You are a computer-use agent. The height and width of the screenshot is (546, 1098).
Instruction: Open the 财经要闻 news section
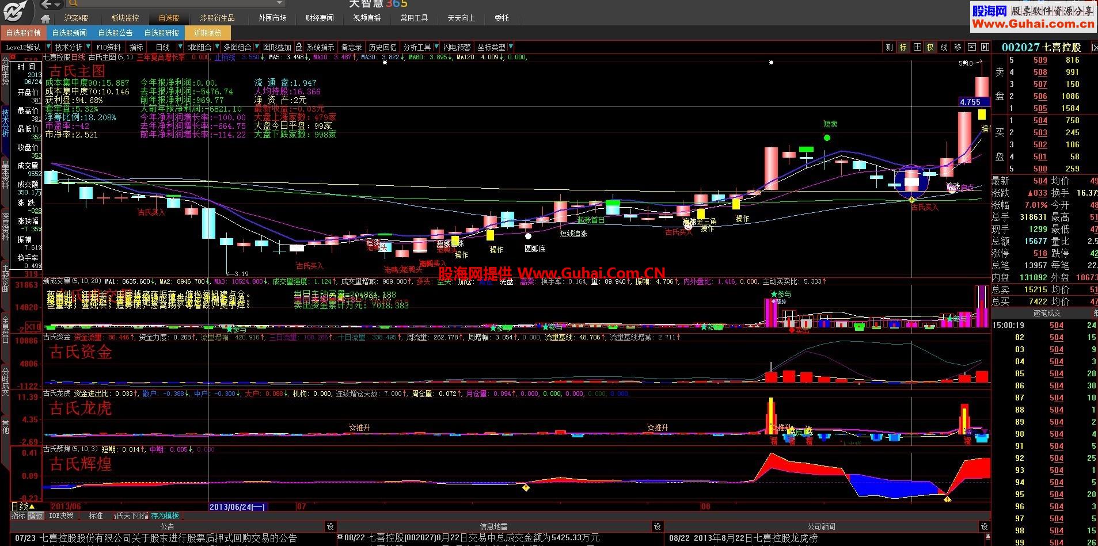(x=320, y=18)
